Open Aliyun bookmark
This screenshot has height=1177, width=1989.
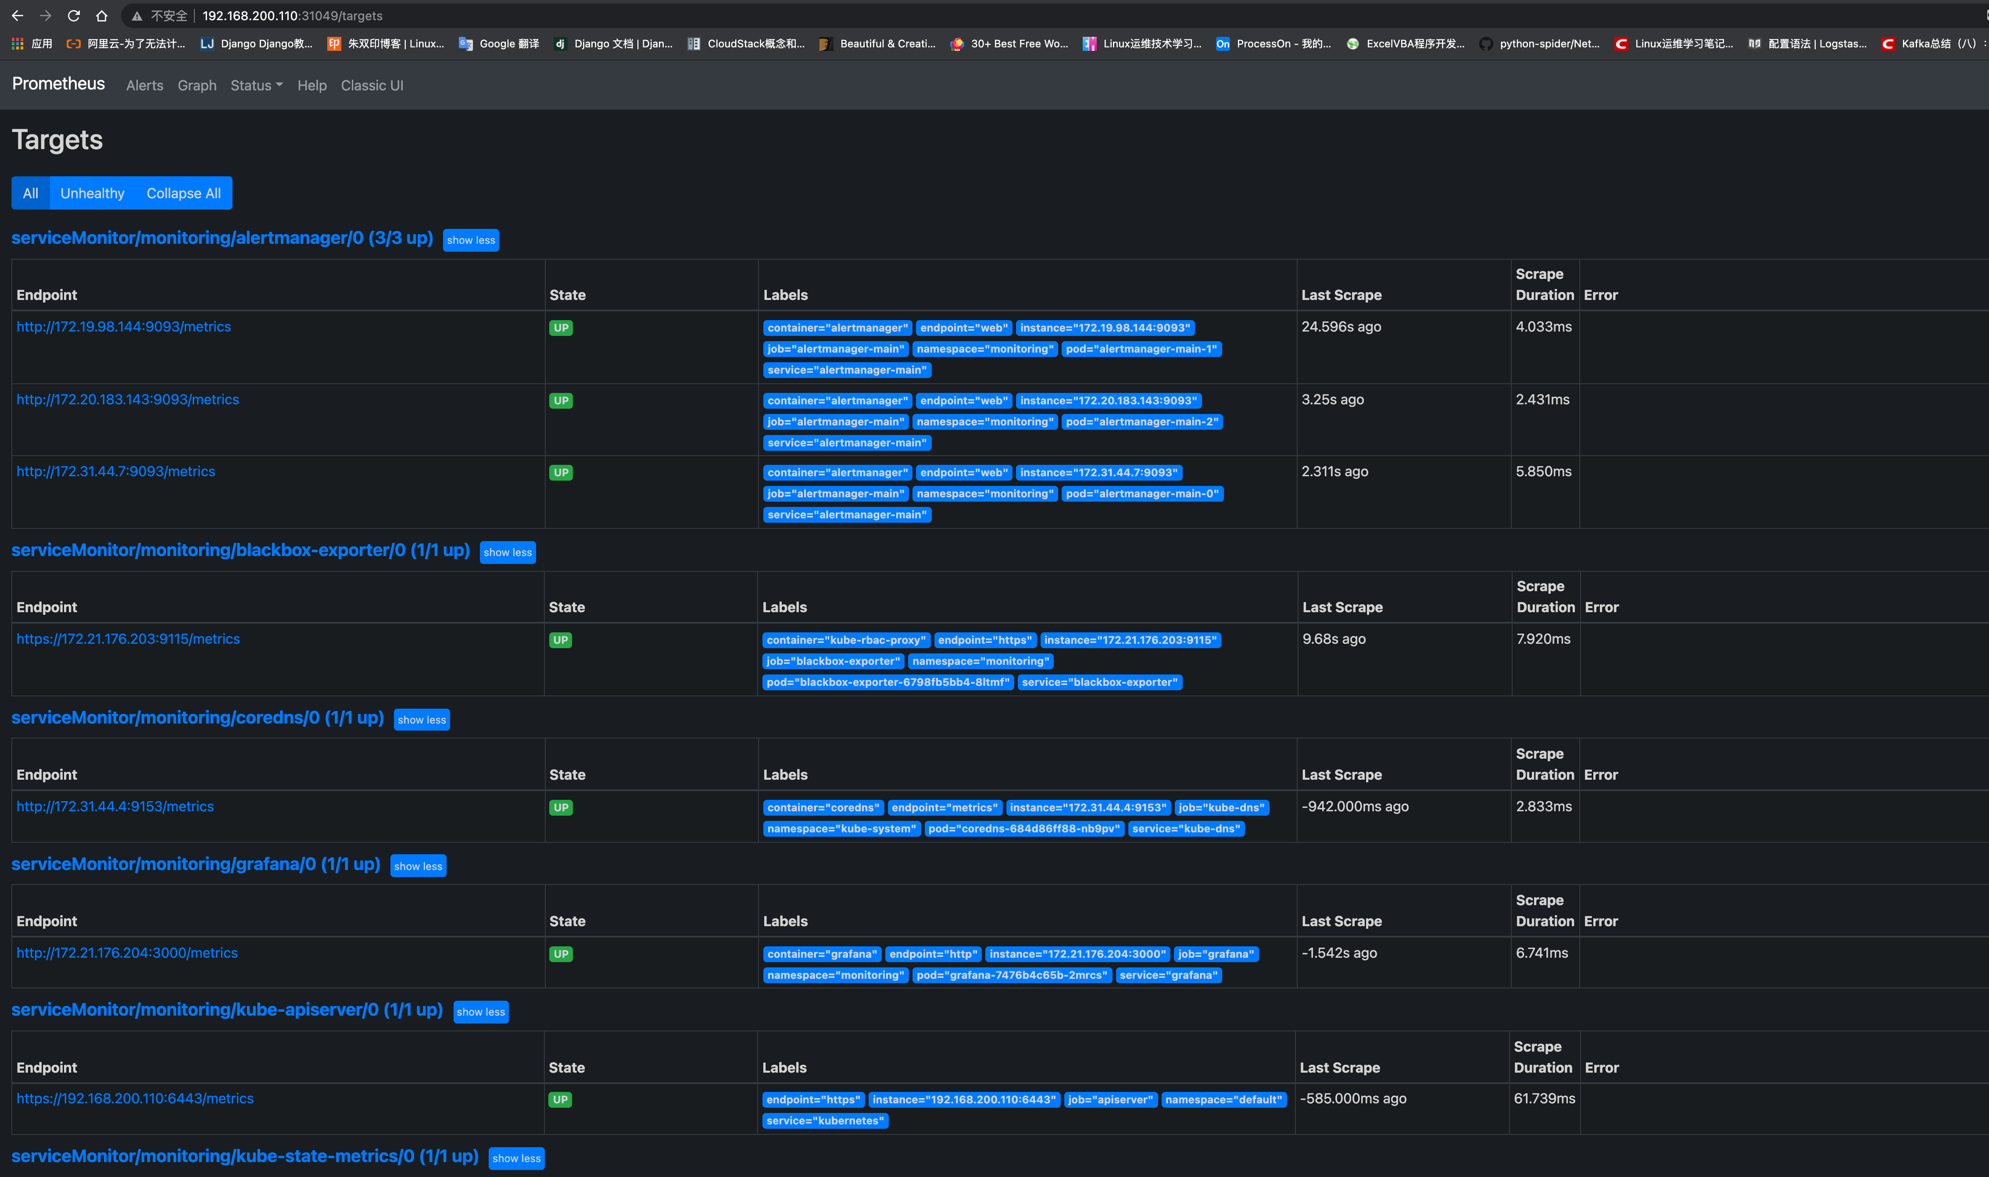[126, 43]
